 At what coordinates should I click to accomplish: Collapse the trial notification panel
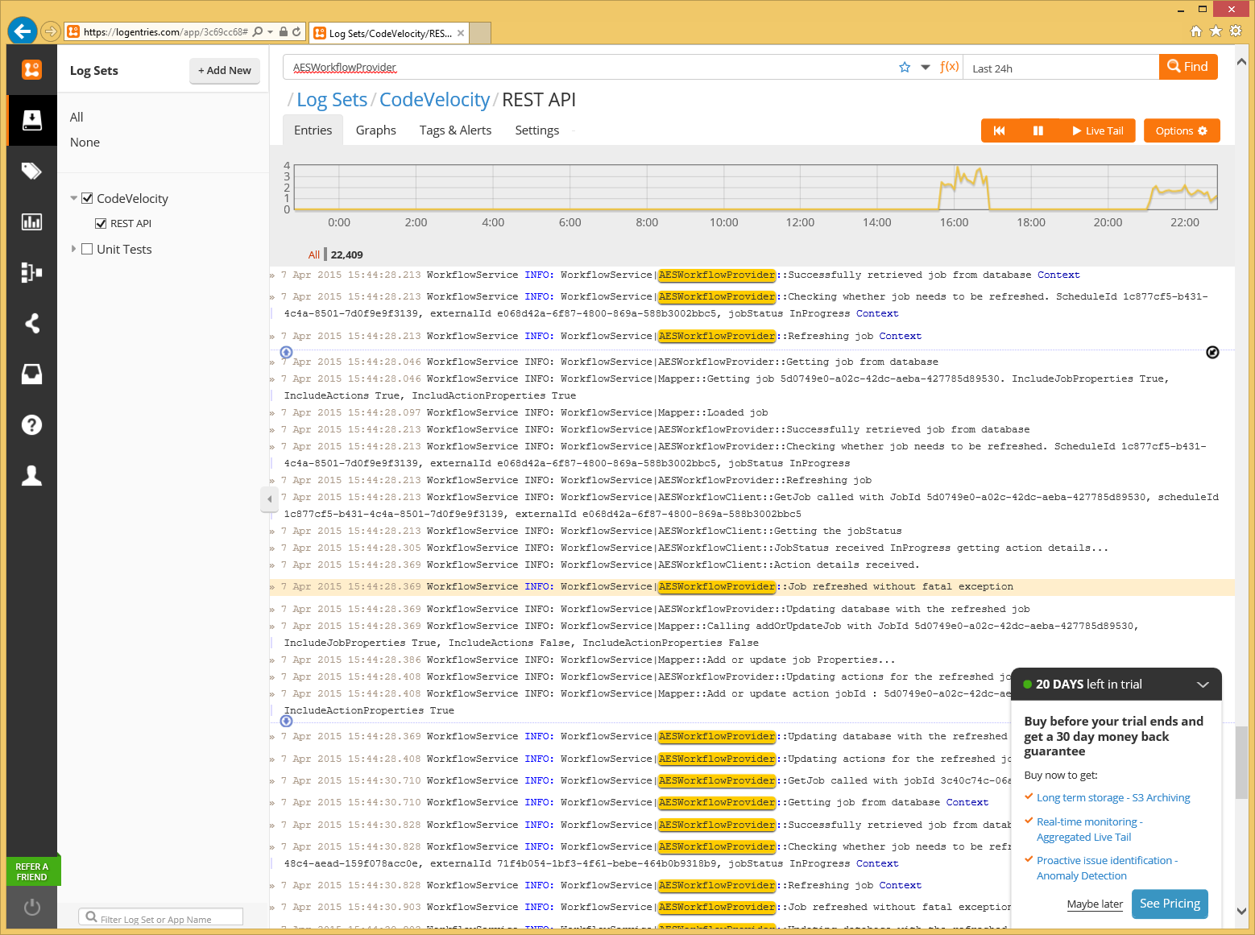(1203, 685)
